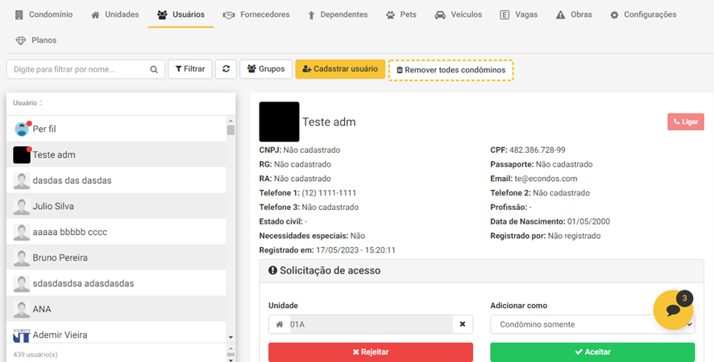Open the Fornecedores tab
This screenshot has width=714, height=362.
(256, 14)
